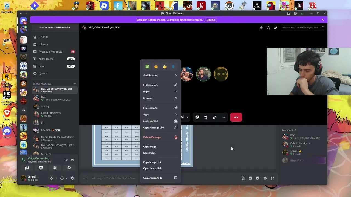Select Copy Image
351x197 pixels.
[x=160, y=147]
